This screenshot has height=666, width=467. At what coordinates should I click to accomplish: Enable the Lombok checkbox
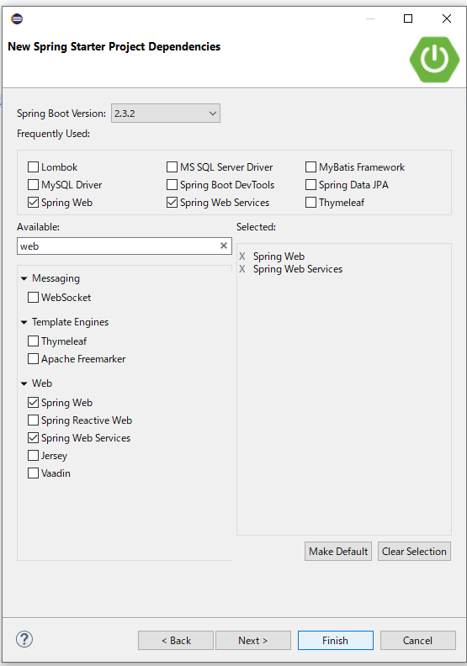[x=33, y=167]
